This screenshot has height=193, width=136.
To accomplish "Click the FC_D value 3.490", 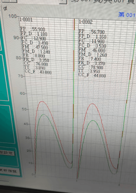I will click(43, 43).
